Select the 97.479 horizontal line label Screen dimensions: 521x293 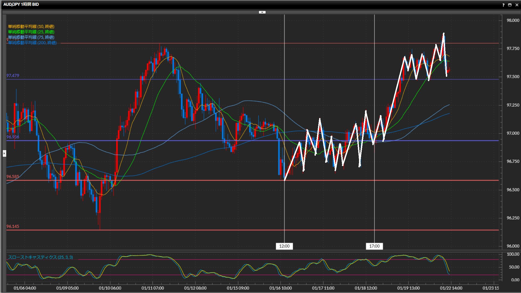13,76
